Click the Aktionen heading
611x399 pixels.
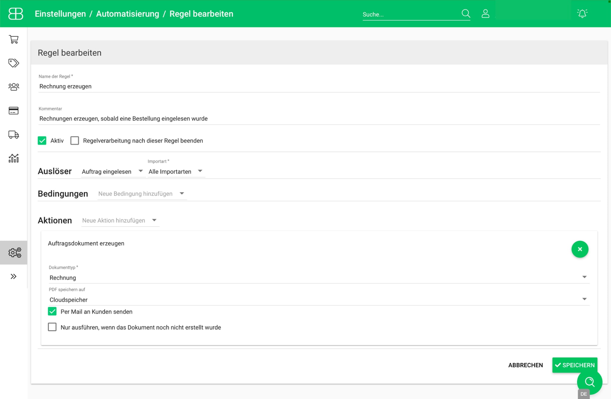(x=55, y=221)
